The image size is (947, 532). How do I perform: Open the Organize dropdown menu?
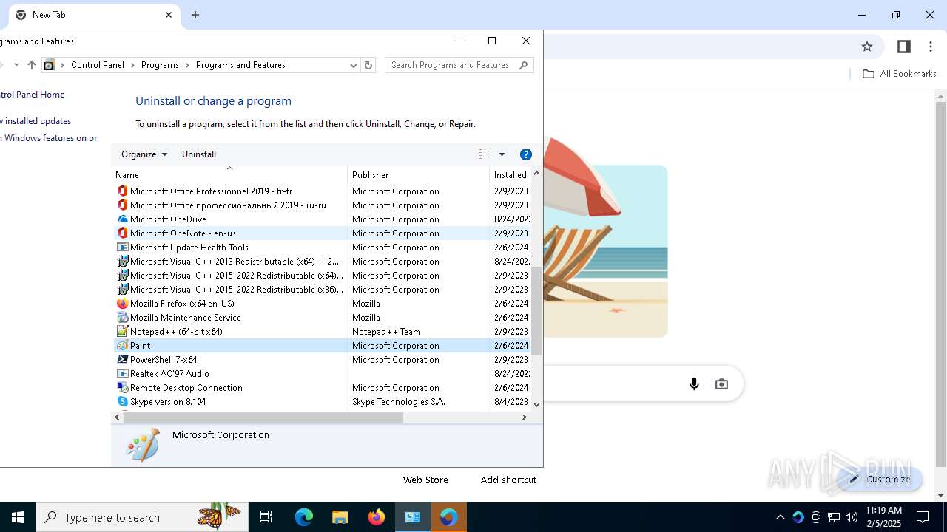click(x=144, y=154)
